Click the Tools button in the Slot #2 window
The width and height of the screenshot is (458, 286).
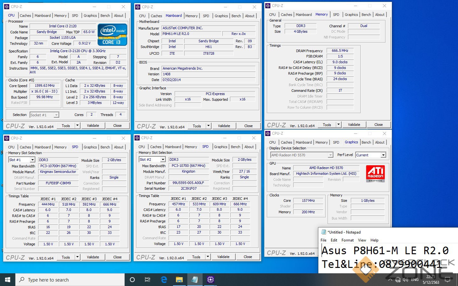(196, 257)
